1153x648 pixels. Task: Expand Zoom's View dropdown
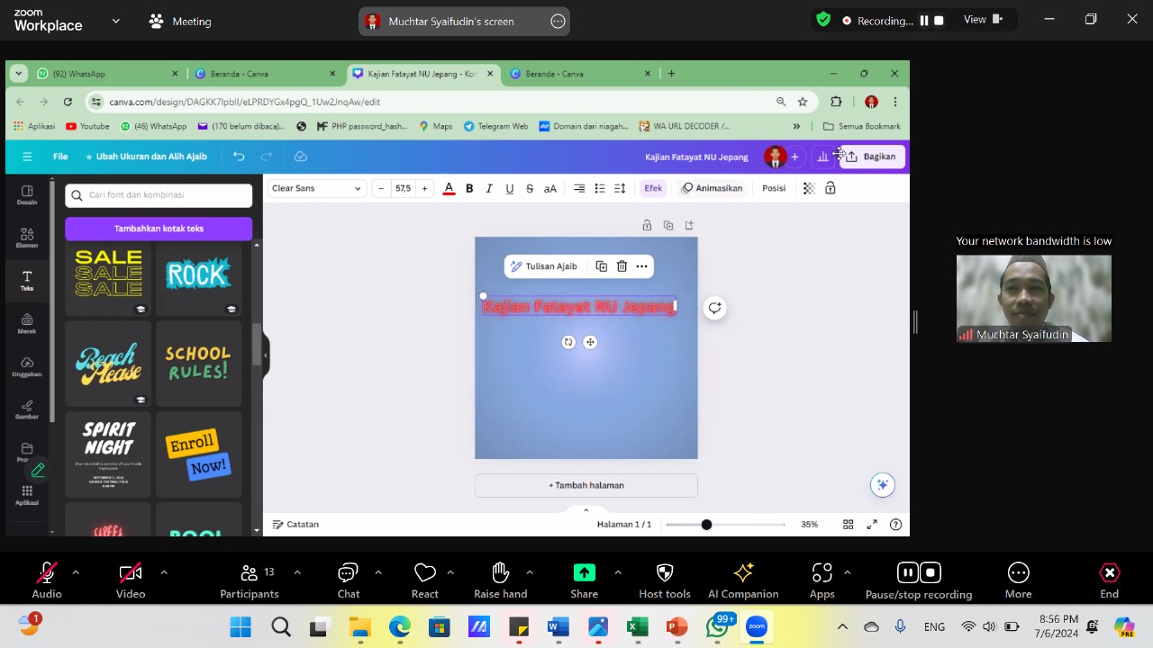(983, 20)
